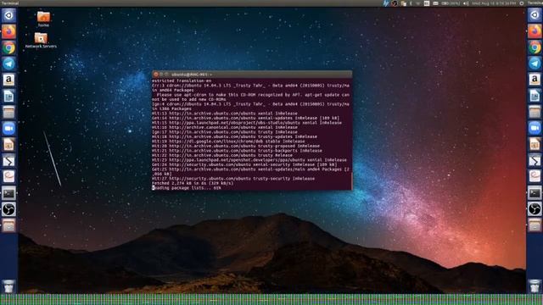This screenshot has height=305, width=543.
Task: Click the date and time in the top panel
Action: pos(494,3)
